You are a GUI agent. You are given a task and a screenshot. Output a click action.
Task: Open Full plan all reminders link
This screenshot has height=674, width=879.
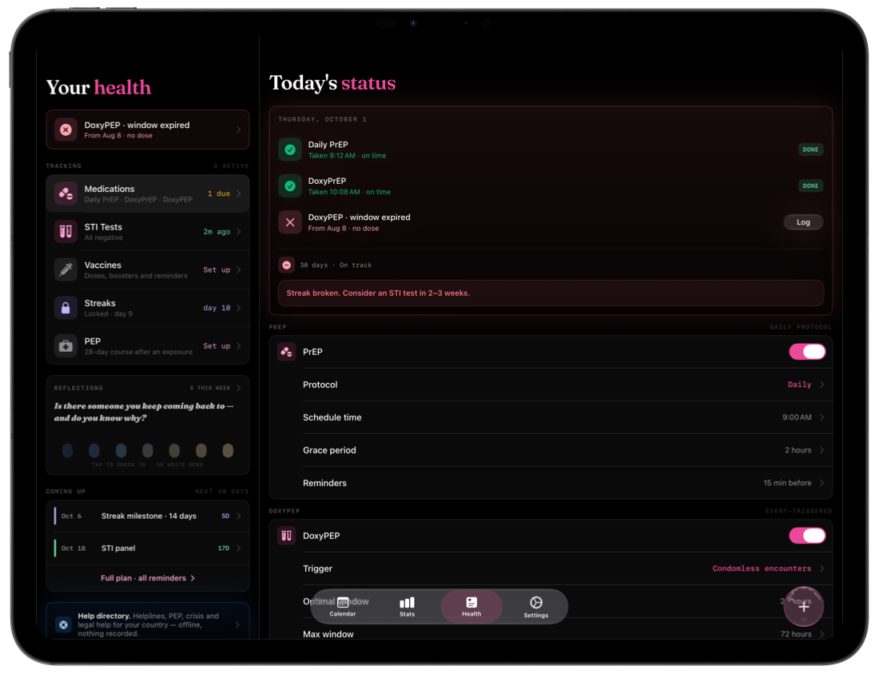[x=148, y=578]
